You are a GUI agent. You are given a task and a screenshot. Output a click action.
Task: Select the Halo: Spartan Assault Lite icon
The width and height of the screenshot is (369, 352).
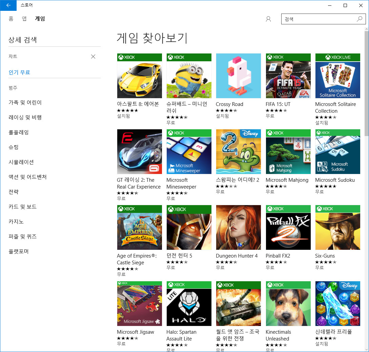click(189, 304)
